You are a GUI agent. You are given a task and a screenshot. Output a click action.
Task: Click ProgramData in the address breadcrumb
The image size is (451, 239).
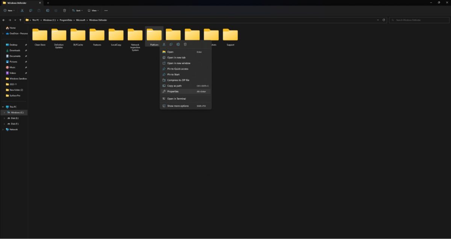click(x=66, y=20)
